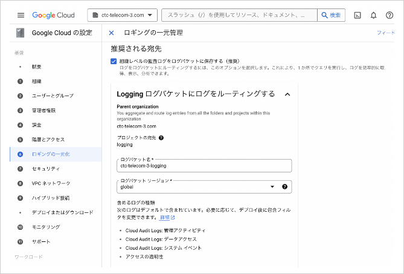Open the 詳細 link
This screenshot has width=404, height=274.
coord(167,218)
